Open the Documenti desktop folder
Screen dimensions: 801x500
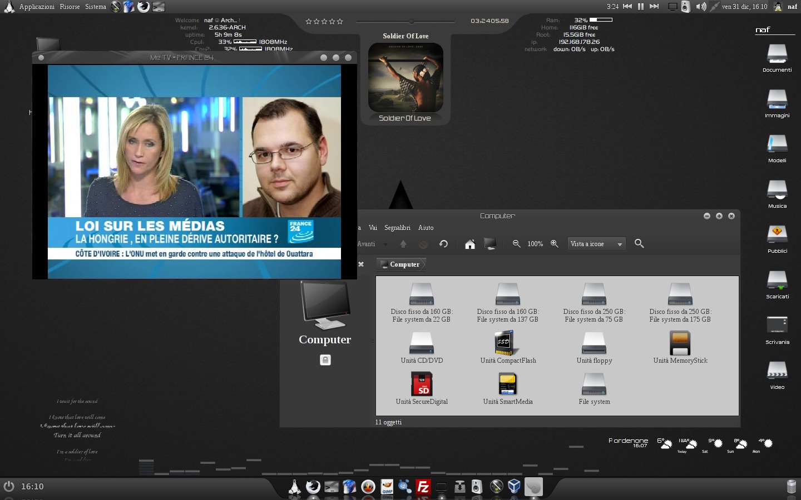(x=777, y=58)
